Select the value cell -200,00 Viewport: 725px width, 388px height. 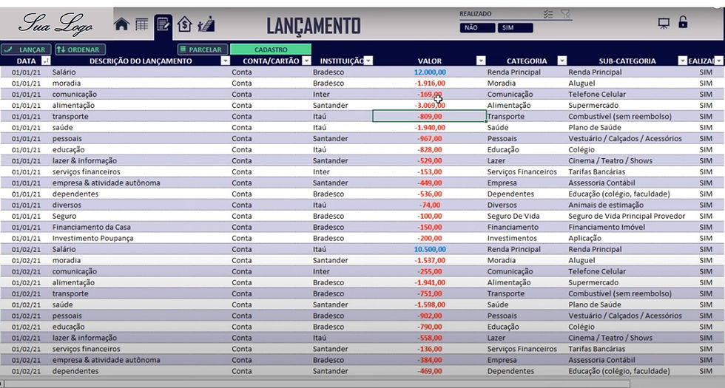[429, 238]
